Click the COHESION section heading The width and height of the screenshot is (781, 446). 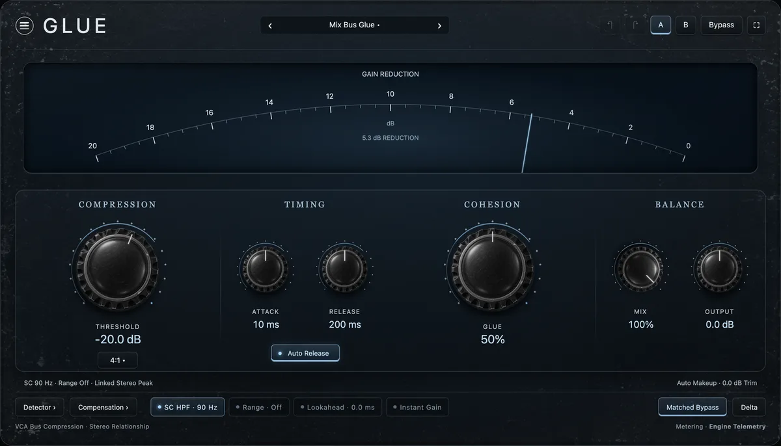tap(492, 204)
